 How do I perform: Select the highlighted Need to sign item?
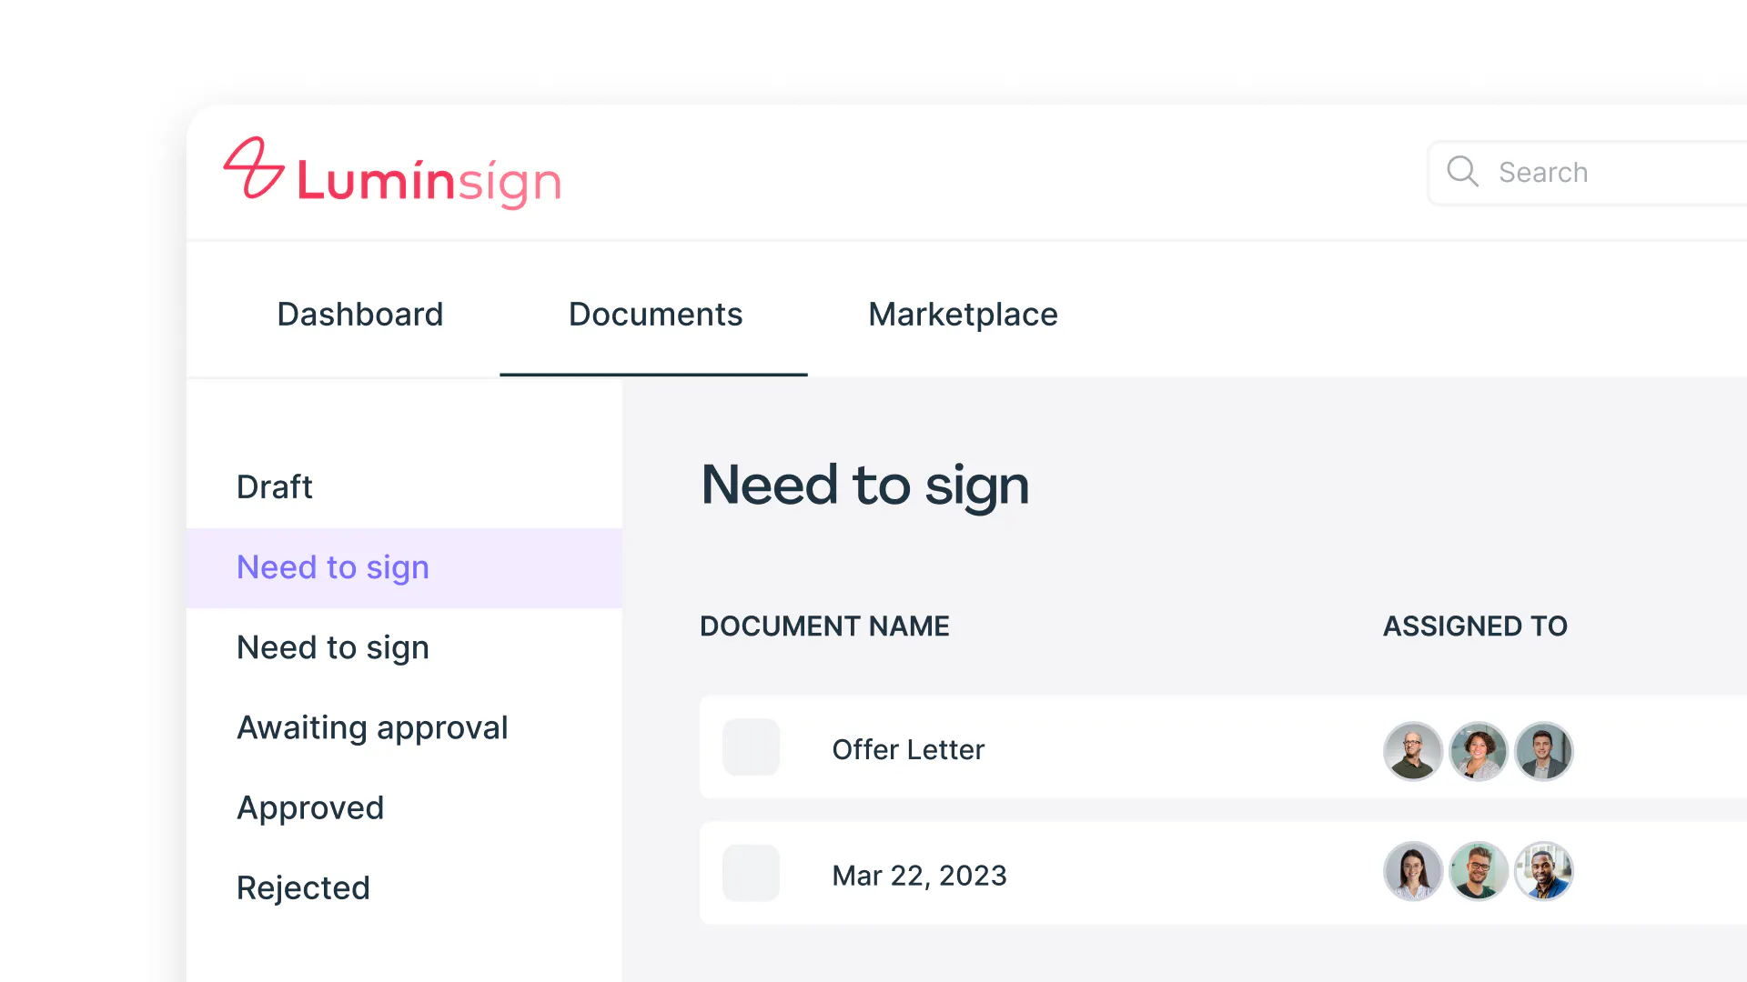click(333, 567)
